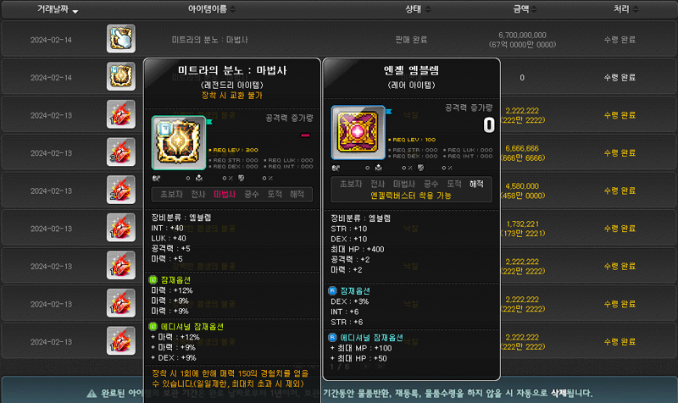
Task: Click the 판매 완료 status in first row
Action: pyautogui.click(x=411, y=39)
